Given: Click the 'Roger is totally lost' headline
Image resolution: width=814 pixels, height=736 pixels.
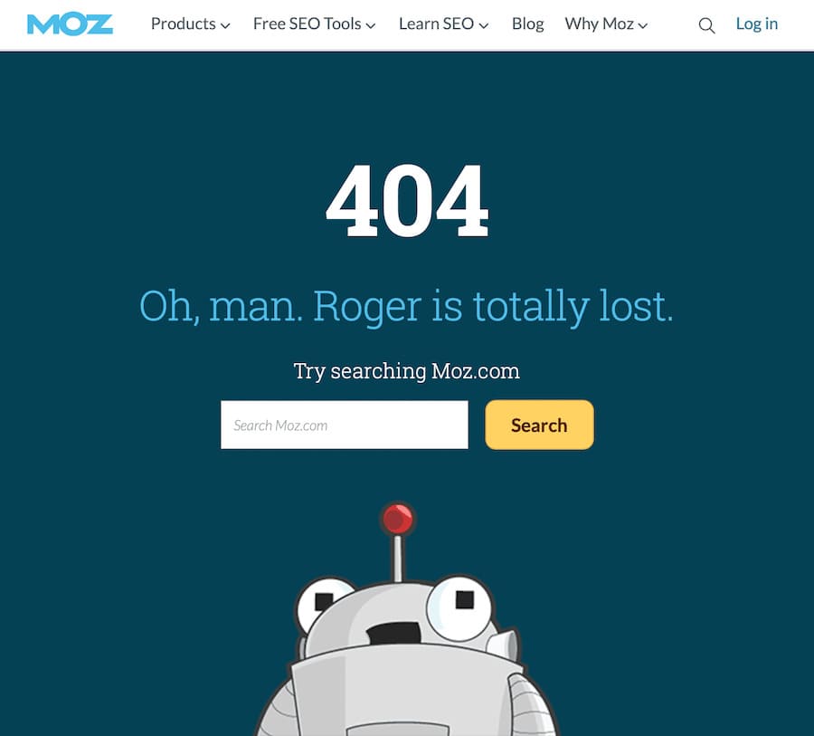Looking at the screenshot, I should click(493, 306).
